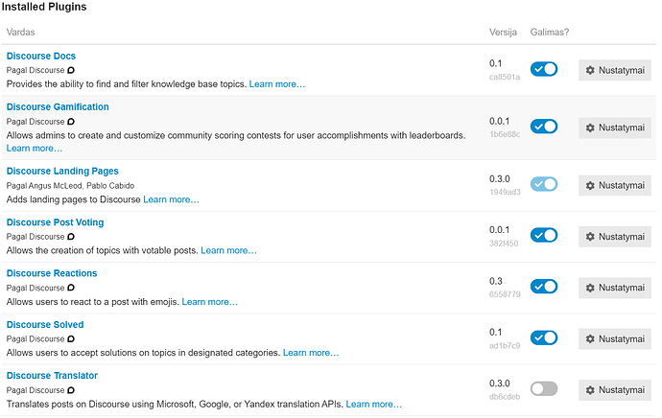
Task: Follow Learn more for Discourse Gamification
Action: tap(35, 149)
